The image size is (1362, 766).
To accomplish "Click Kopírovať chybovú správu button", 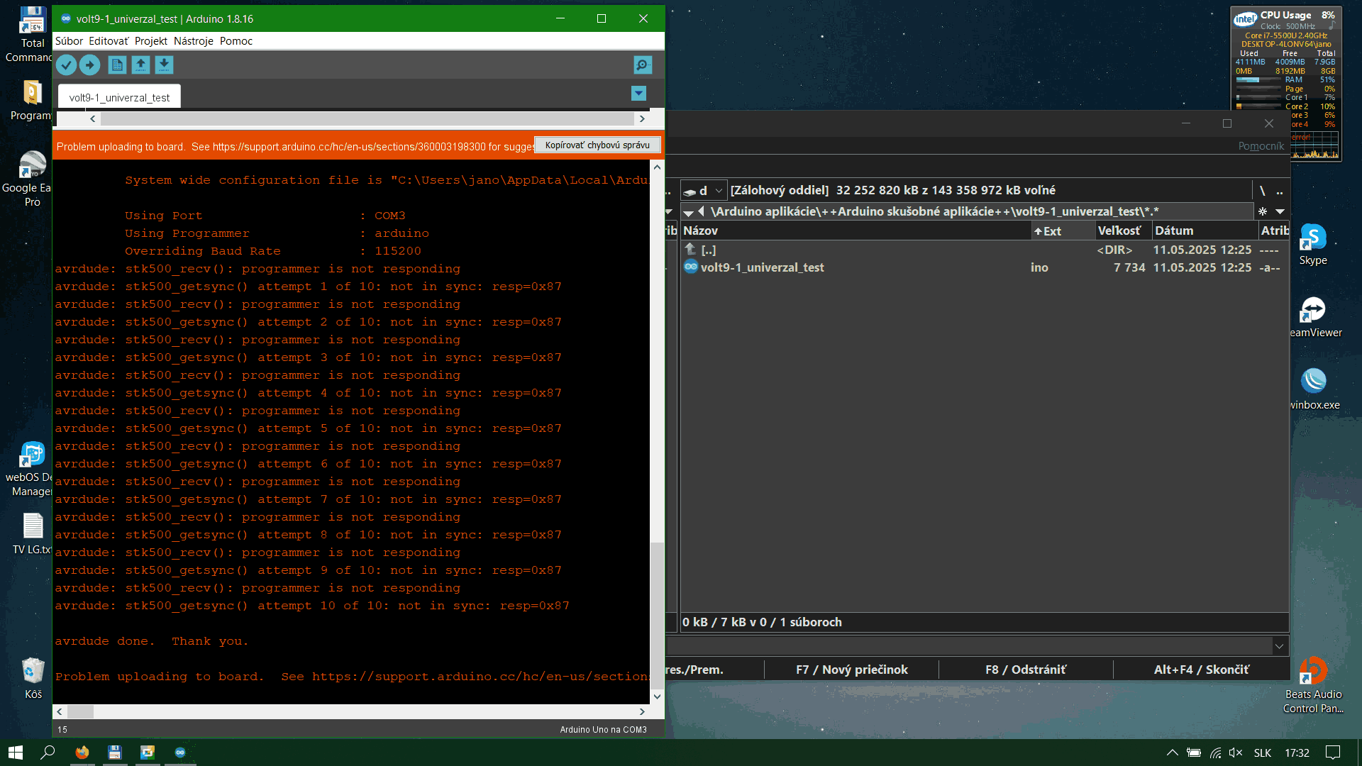I will pyautogui.click(x=597, y=145).
